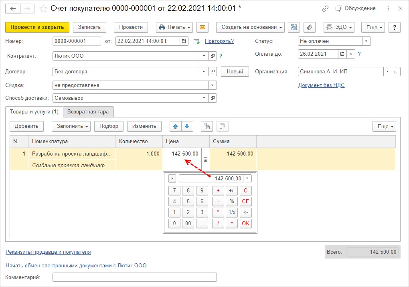Open the document structure icon next to Создать на основании
Screen dimensions: 409x287
pyautogui.click(x=295, y=27)
